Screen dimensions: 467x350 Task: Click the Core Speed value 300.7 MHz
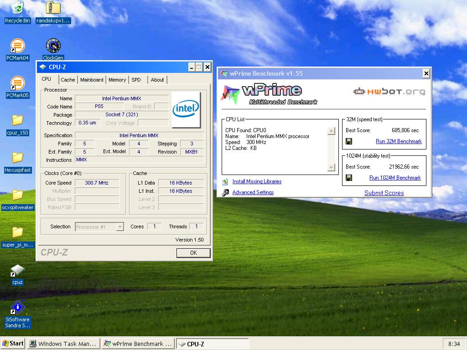tap(97, 183)
